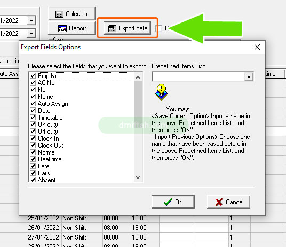286x247 pixels.
Task: Open the second date picker dropdown arrow
Action: 31,34
